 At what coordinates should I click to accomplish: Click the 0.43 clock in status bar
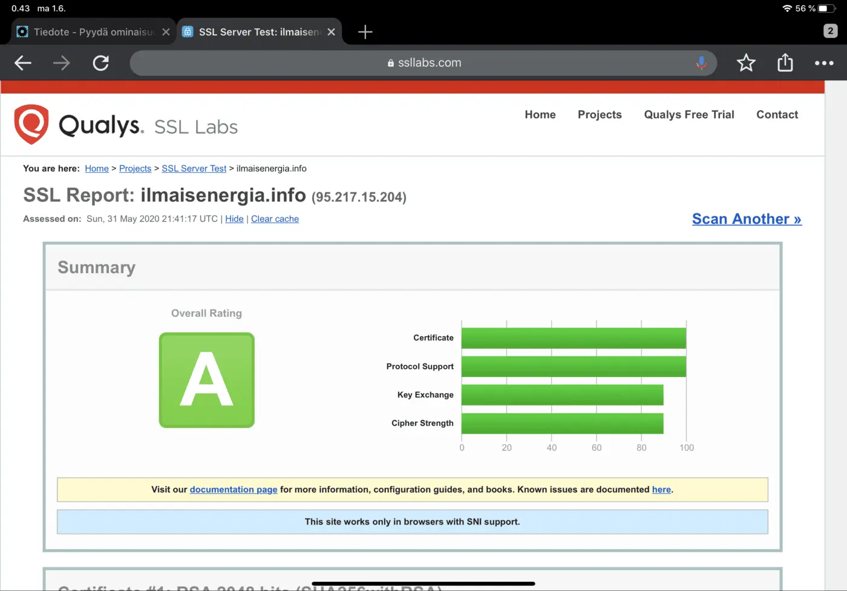pos(21,8)
